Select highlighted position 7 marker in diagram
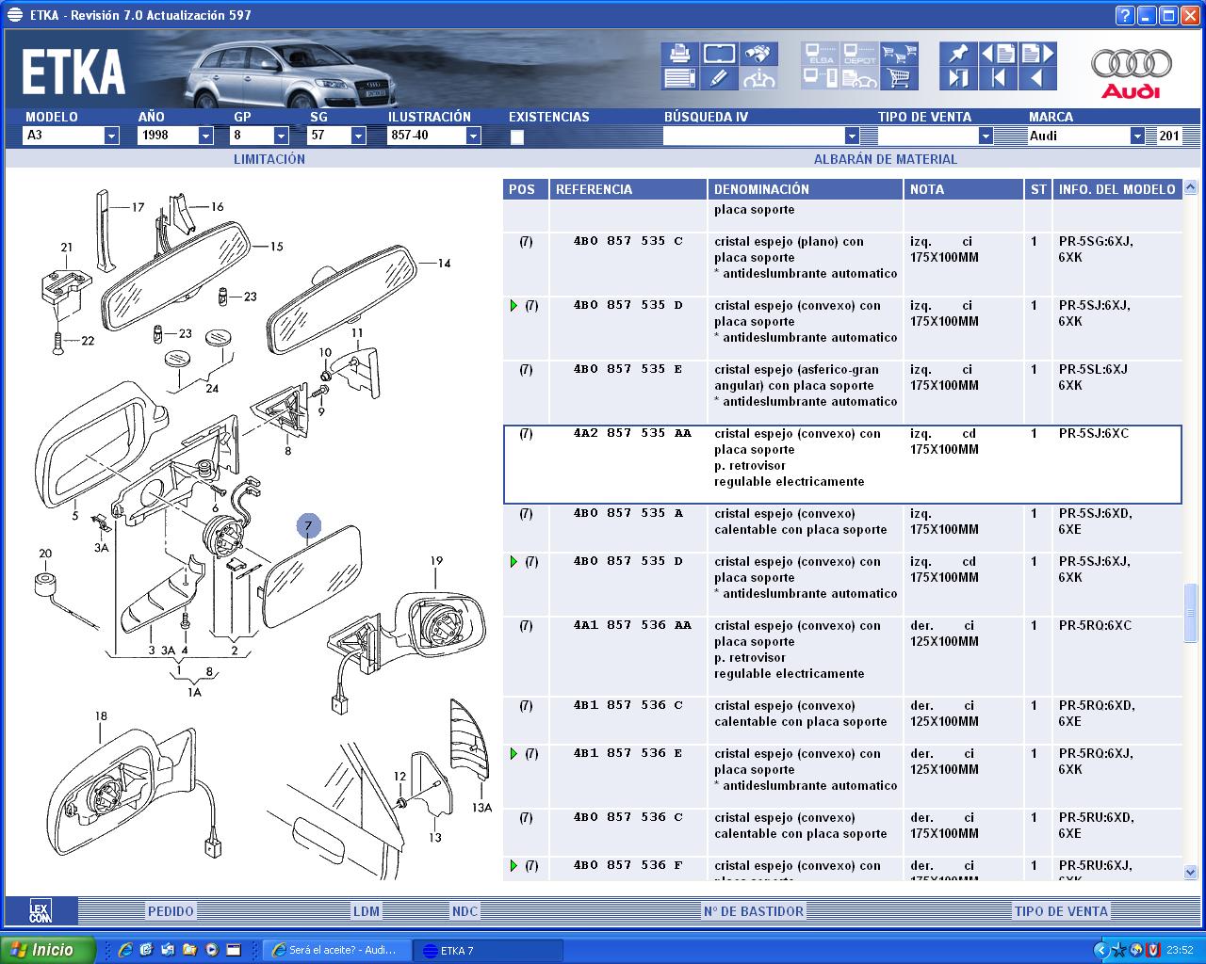 click(x=308, y=526)
